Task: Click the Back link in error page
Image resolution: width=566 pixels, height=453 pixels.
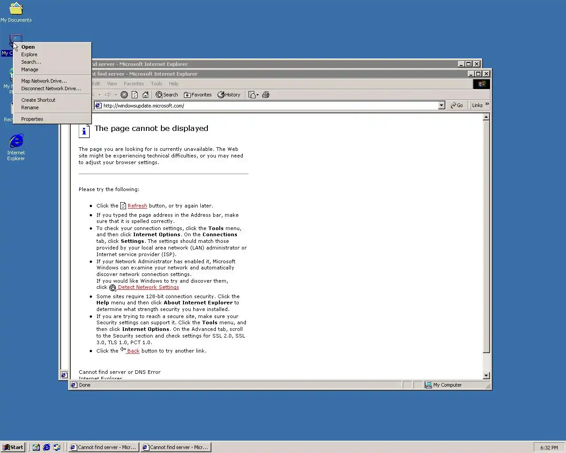Action: click(133, 351)
